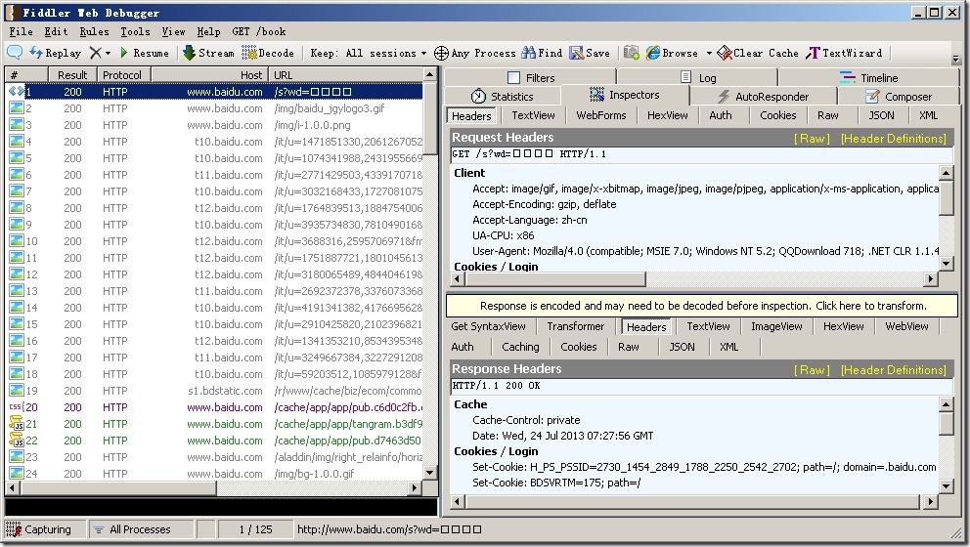The height and width of the screenshot is (547, 970).
Task: Open the Composer tab
Action: [899, 97]
